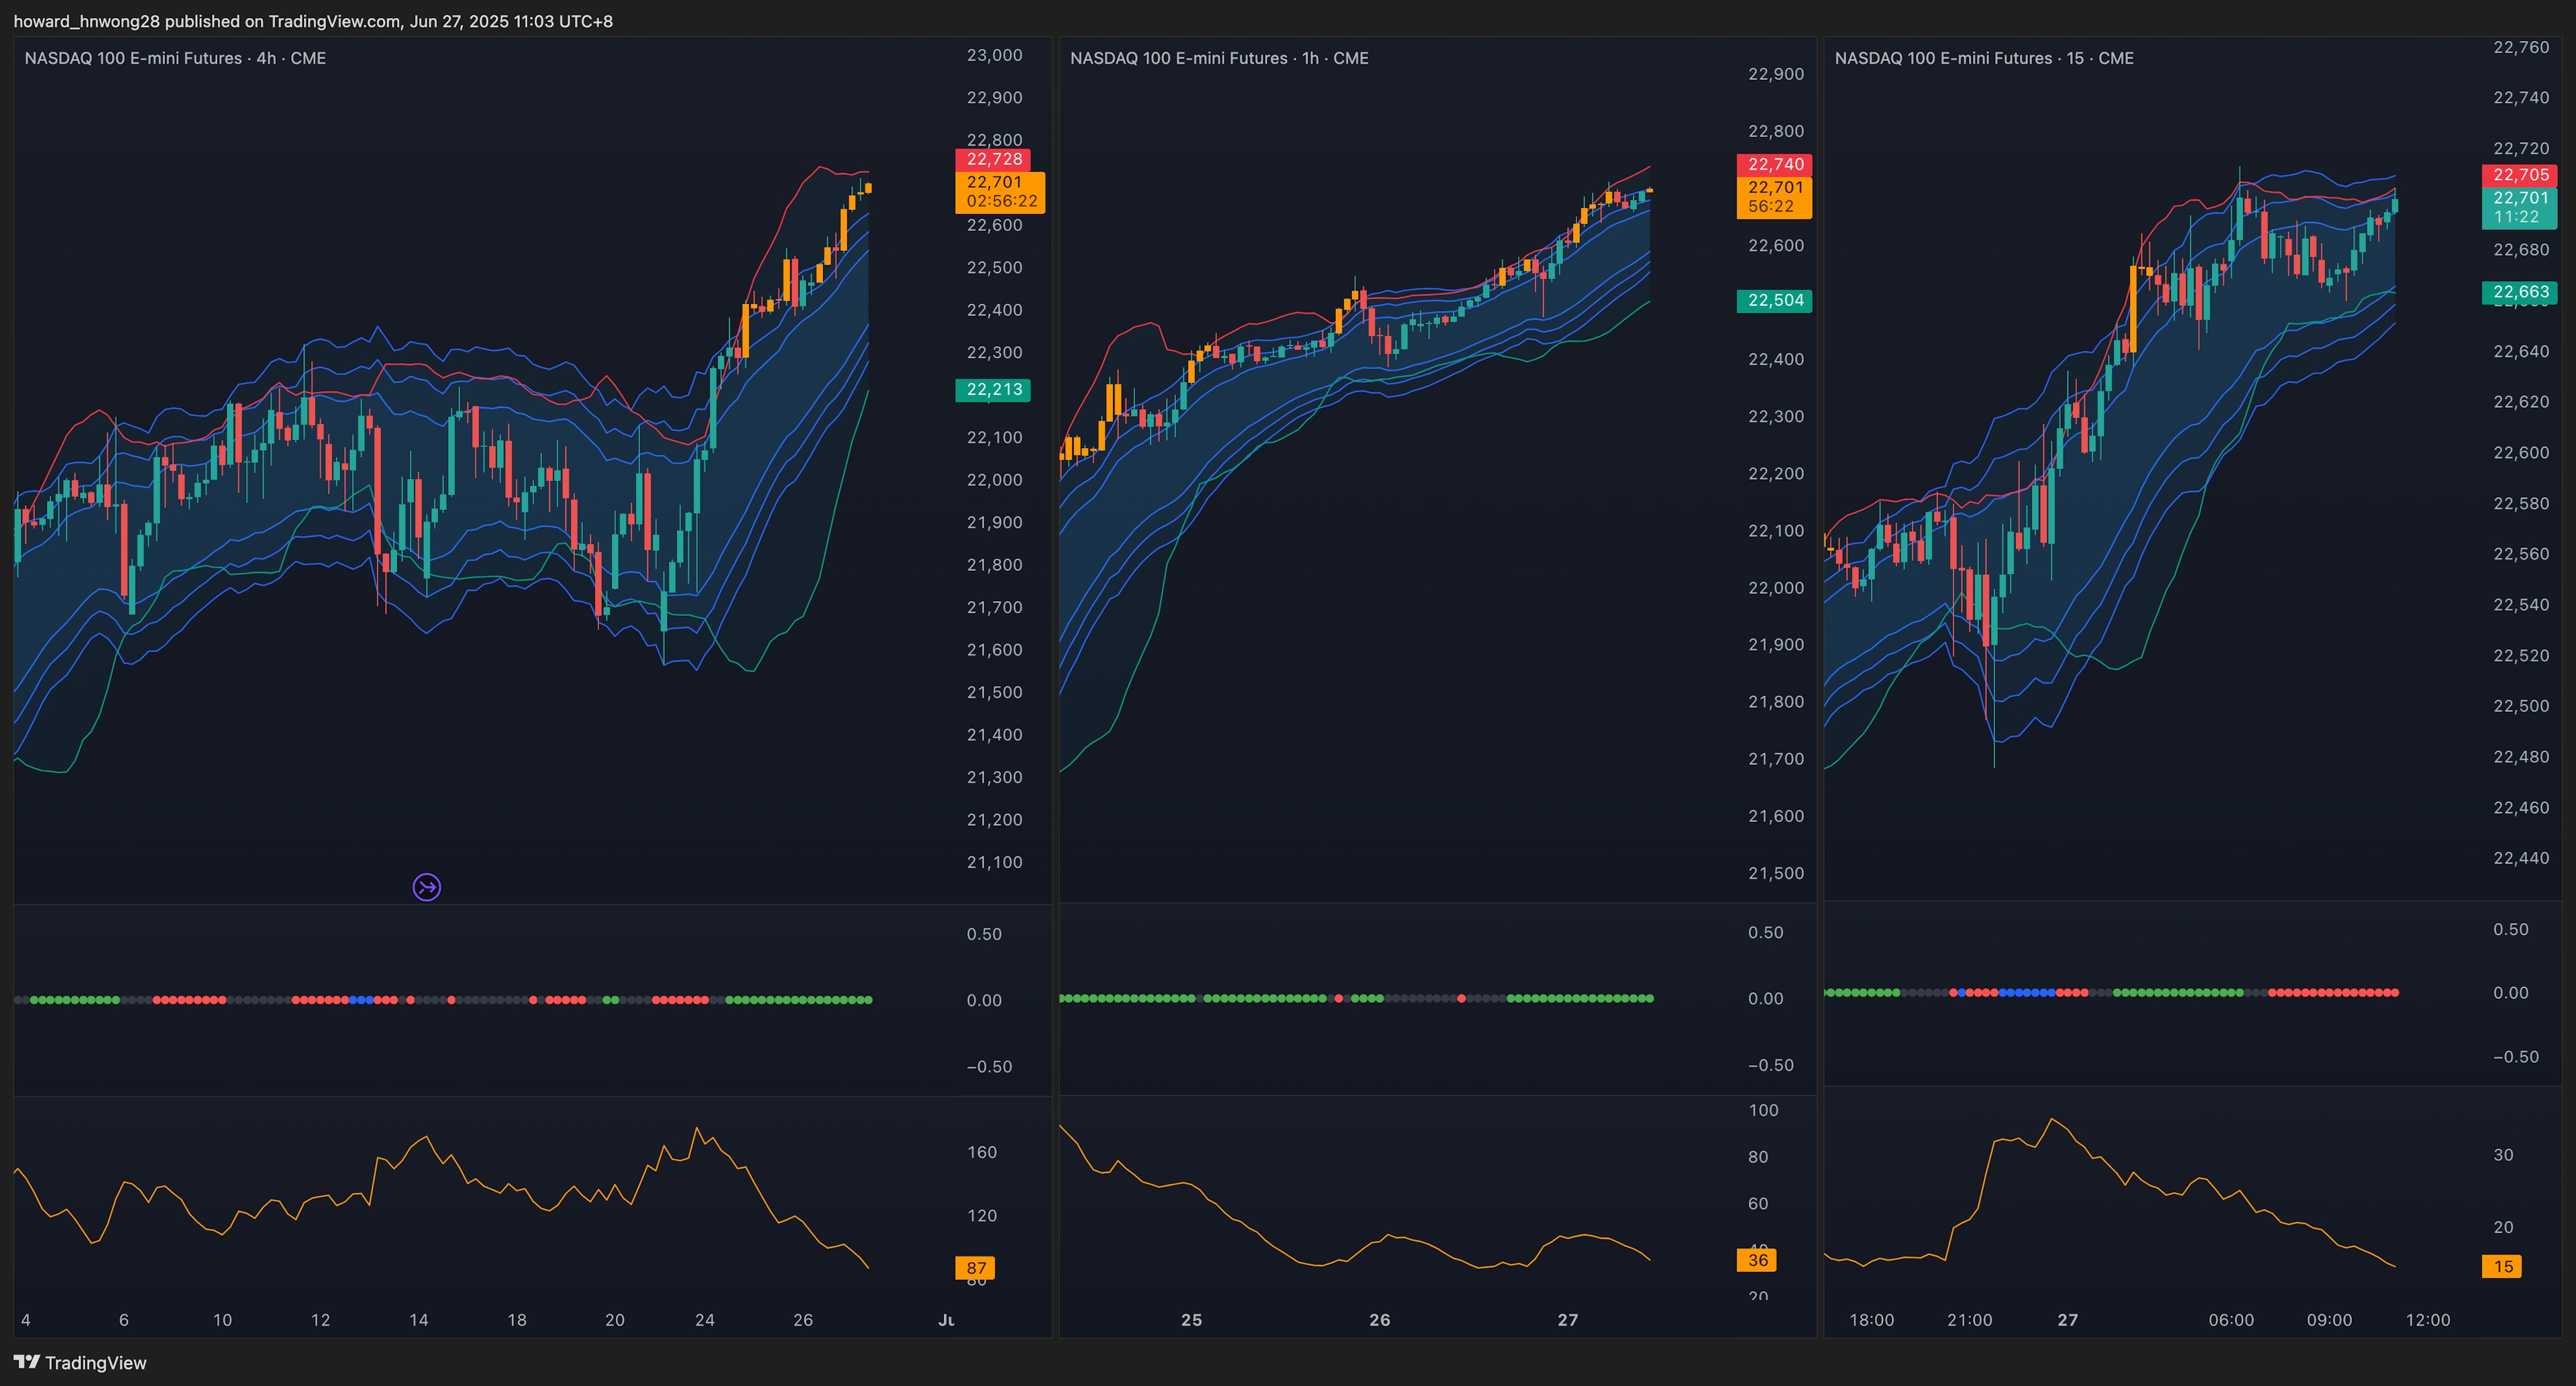Click the 21:00 time axis label
The width and height of the screenshot is (2576, 1386).
pos(1969,1320)
